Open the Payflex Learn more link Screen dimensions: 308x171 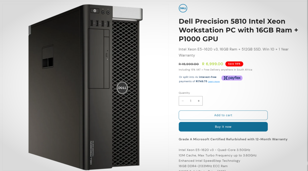click(214, 82)
